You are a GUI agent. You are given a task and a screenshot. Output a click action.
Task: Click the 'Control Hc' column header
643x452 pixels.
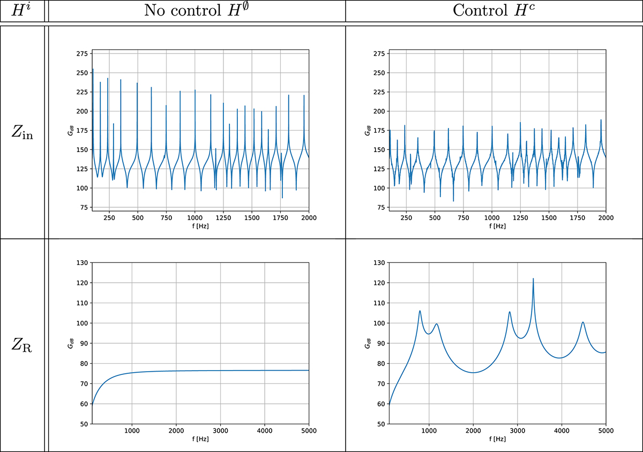pyautogui.click(x=494, y=11)
